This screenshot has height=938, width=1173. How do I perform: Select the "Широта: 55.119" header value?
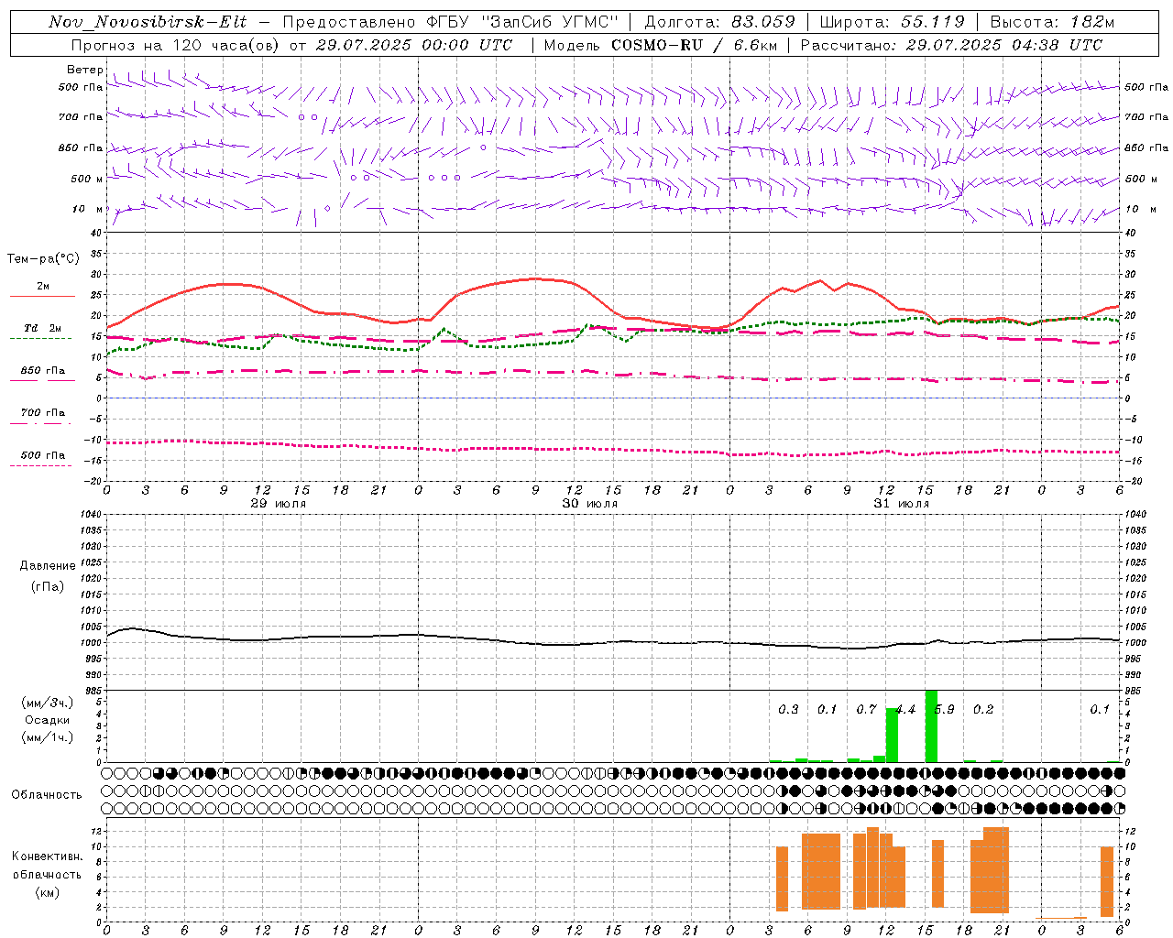click(892, 22)
